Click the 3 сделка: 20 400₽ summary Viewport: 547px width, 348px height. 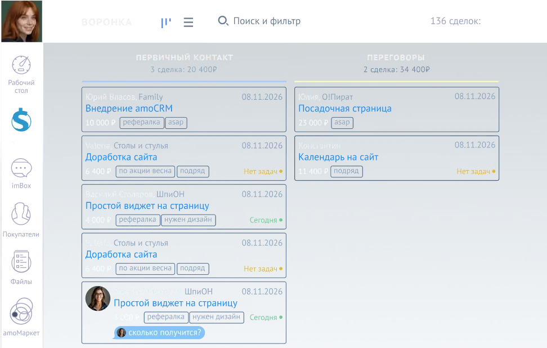tap(184, 69)
